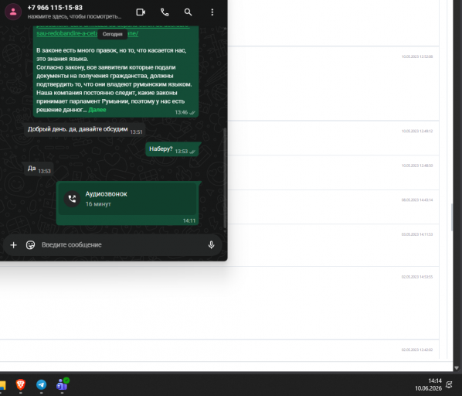Start a voice call via the phone icon
The height and width of the screenshot is (396, 462).
point(165,12)
